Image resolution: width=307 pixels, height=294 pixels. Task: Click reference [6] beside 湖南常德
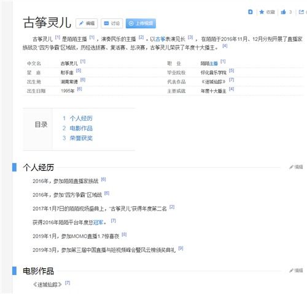(83, 80)
